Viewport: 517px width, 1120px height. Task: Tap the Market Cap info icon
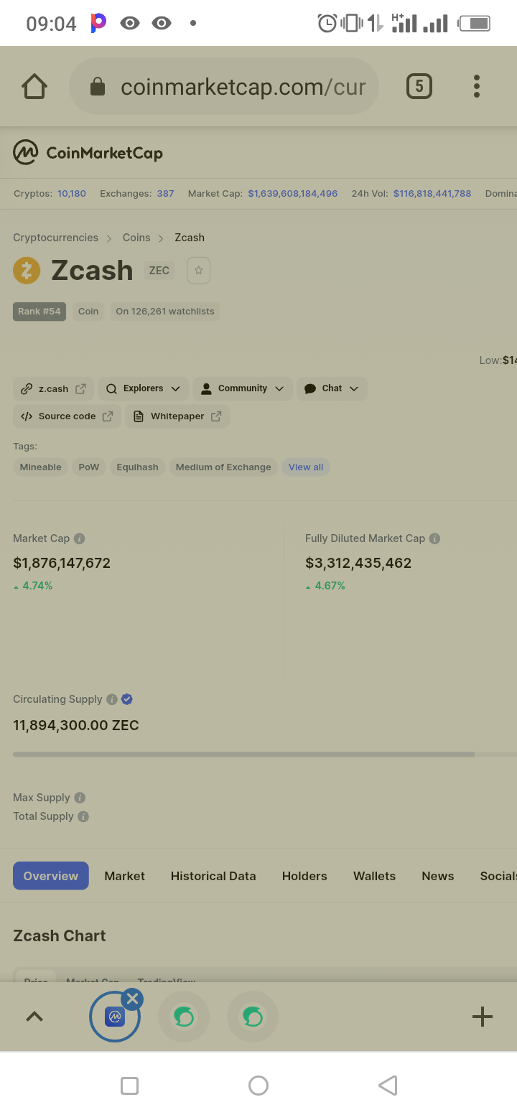click(x=80, y=538)
